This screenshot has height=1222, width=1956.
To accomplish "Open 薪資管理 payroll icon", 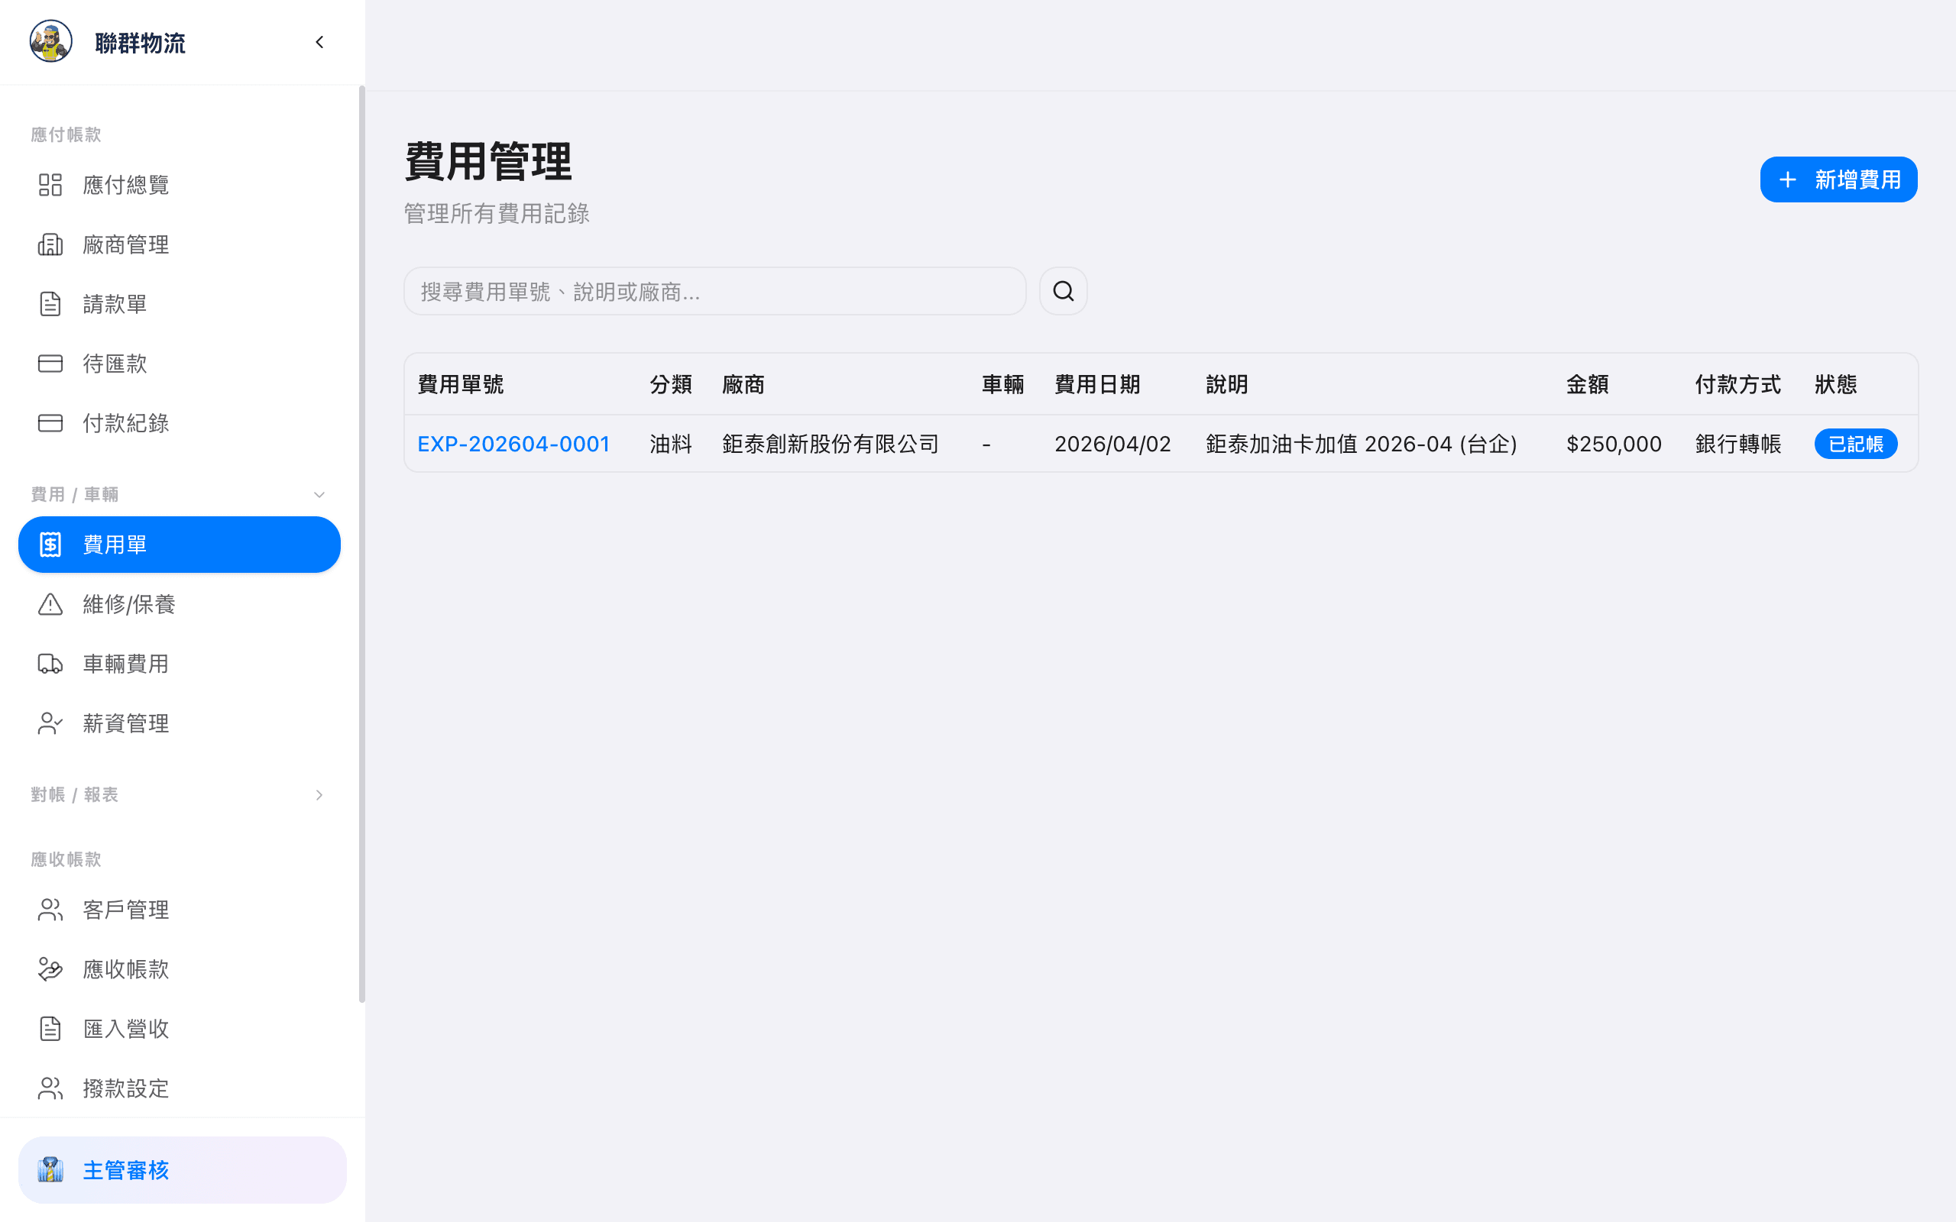I will coord(50,723).
